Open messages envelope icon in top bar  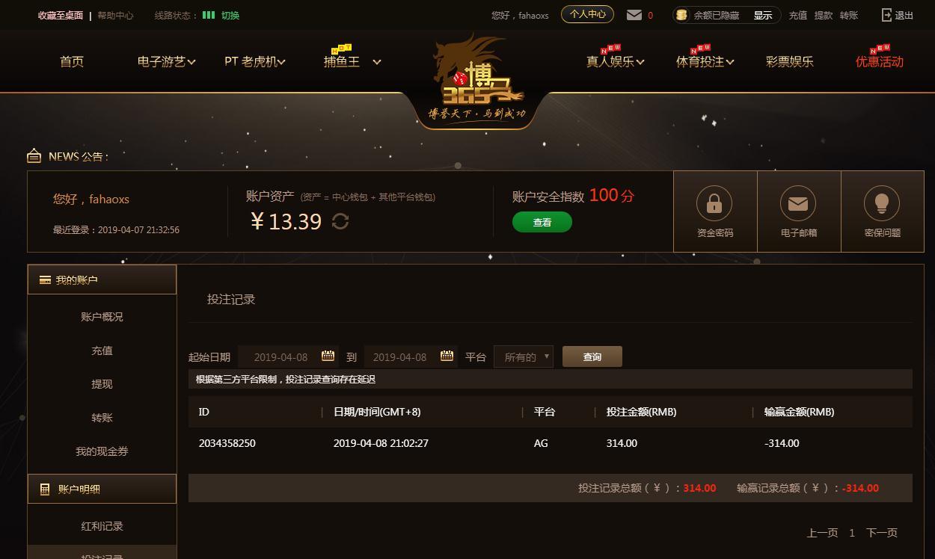coord(634,15)
